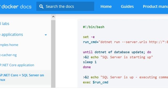Click the done keyword in code
Screen dimensions: 168x94
(x=87, y=67)
